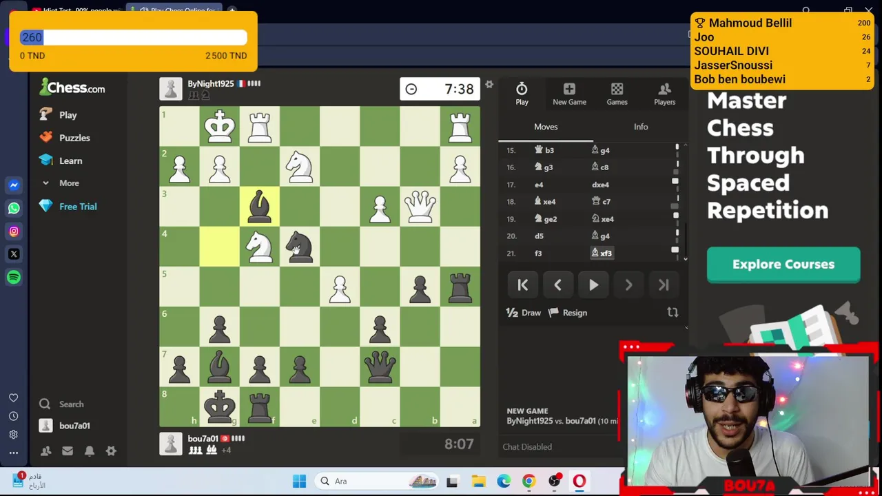Viewport: 882px width, 496px height.
Task: Select the Players tab
Action: (664, 94)
